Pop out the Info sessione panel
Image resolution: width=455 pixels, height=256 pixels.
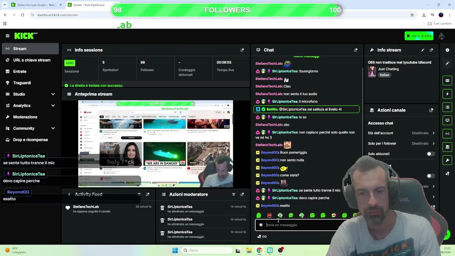pos(242,50)
